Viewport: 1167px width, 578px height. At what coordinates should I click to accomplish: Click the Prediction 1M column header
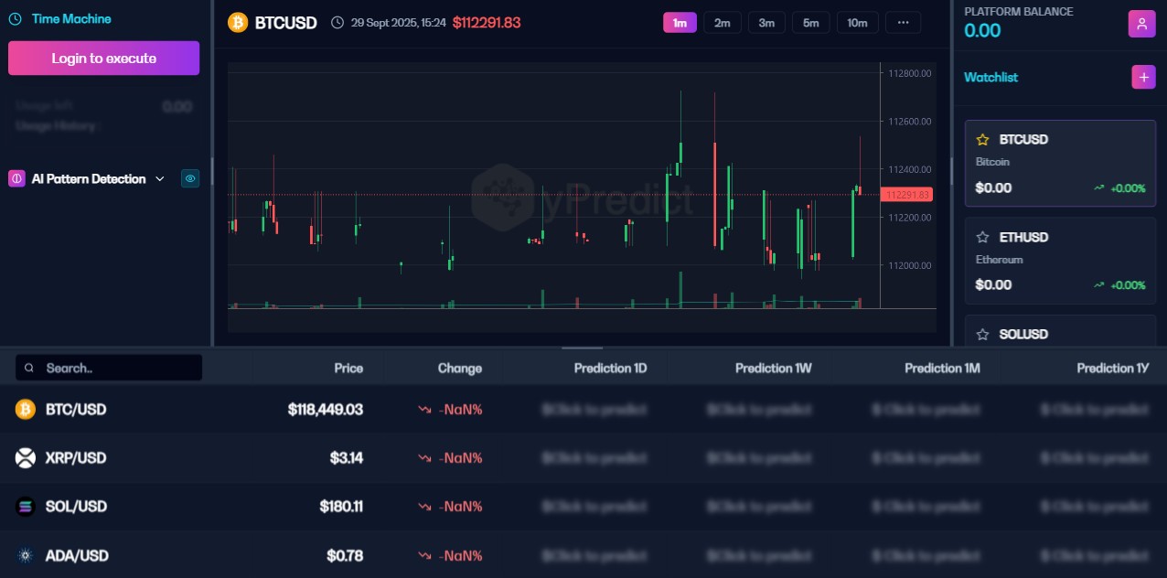click(x=942, y=368)
